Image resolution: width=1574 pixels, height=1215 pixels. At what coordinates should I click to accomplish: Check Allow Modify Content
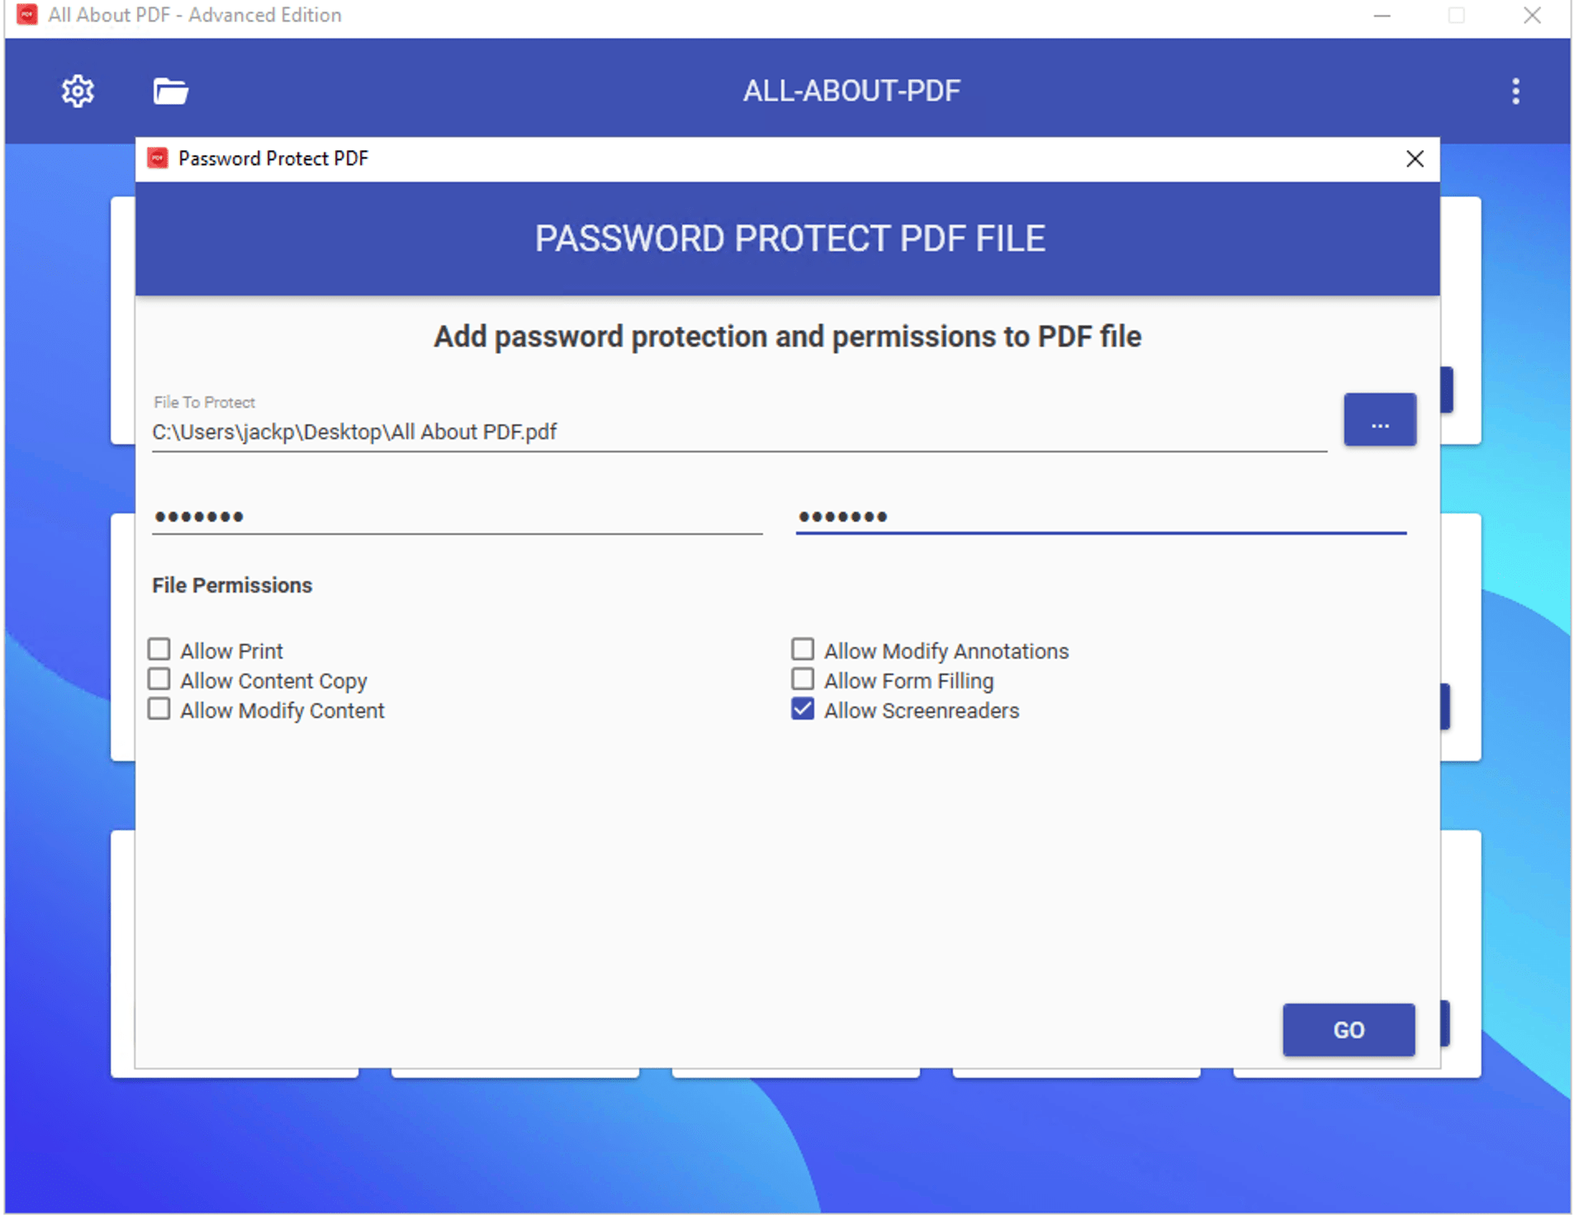tap(159, 708)
